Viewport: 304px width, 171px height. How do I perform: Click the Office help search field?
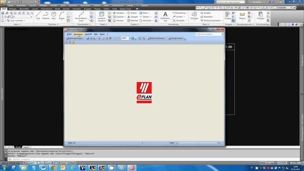[208, 34]
